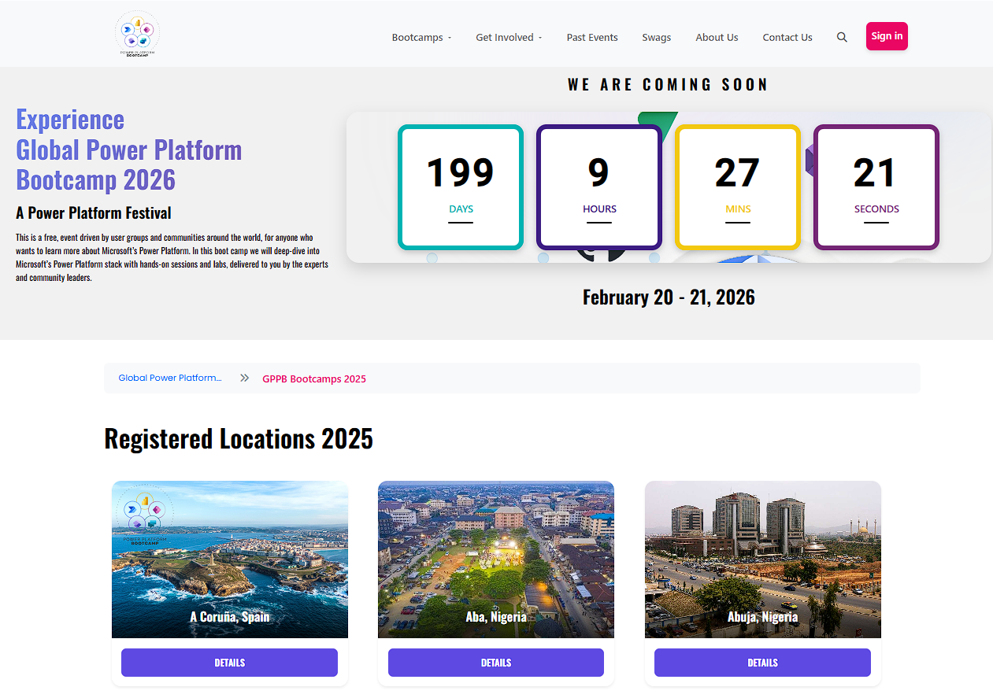Viewport: 993px width, 698px height.
Task: Open the Global Power Platform breadcrumb link
Action: (170, 378)
